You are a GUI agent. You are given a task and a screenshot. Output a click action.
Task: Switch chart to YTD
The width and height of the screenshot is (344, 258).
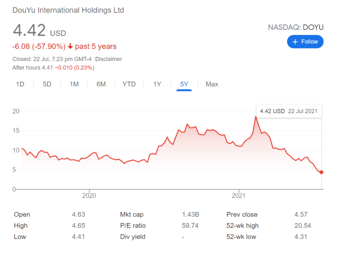[x=129, y=84]
